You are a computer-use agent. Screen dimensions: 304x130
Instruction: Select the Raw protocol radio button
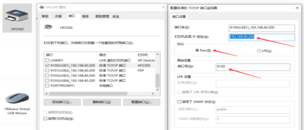197,51
